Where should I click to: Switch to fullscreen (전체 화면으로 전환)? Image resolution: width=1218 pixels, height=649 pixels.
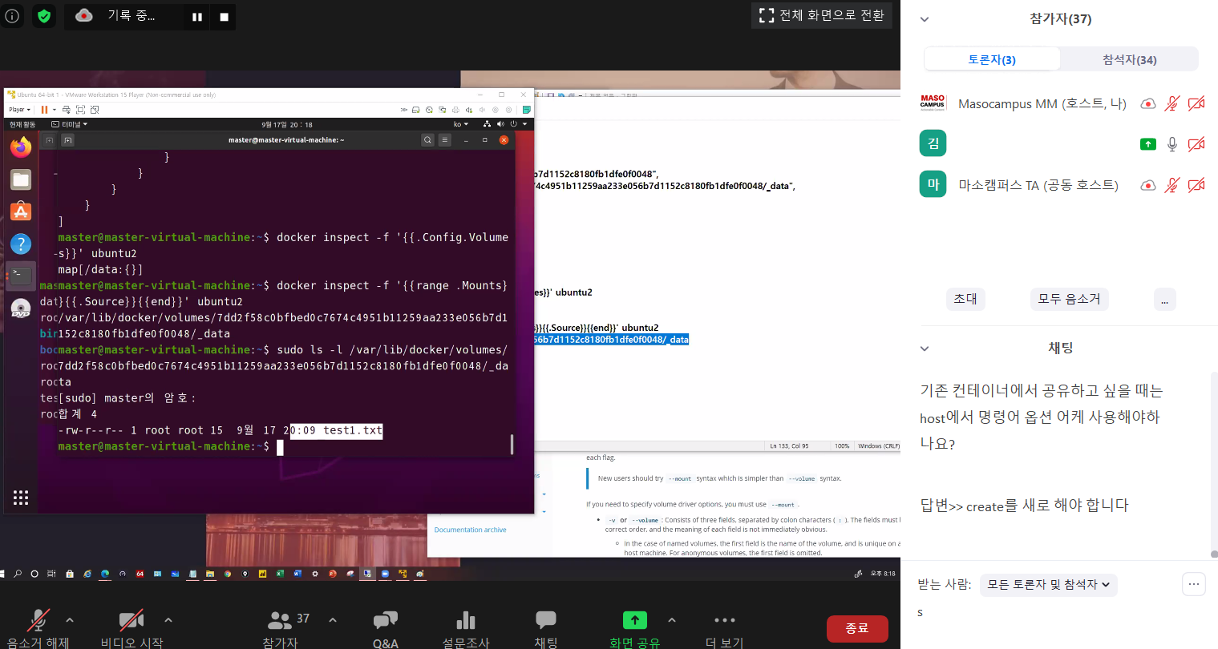click(822, 15)
